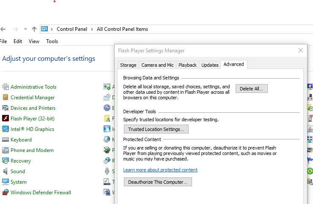
Task: Open the Intel HD Graphics icon
Action: tap(5, 129)
